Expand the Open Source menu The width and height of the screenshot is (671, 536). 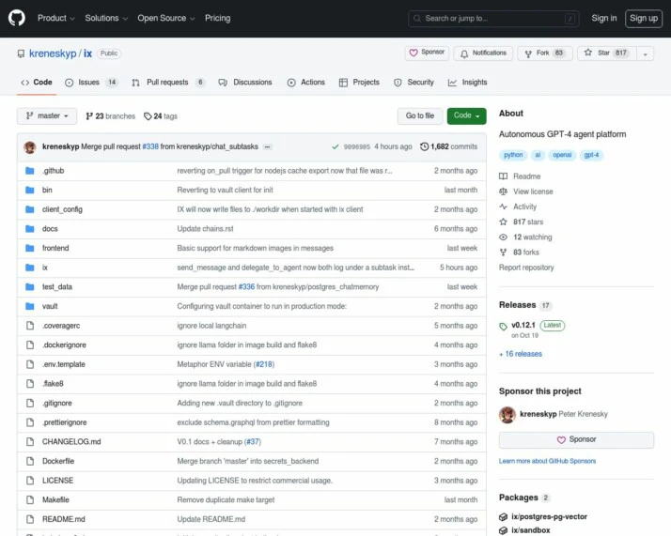point(166,18)
